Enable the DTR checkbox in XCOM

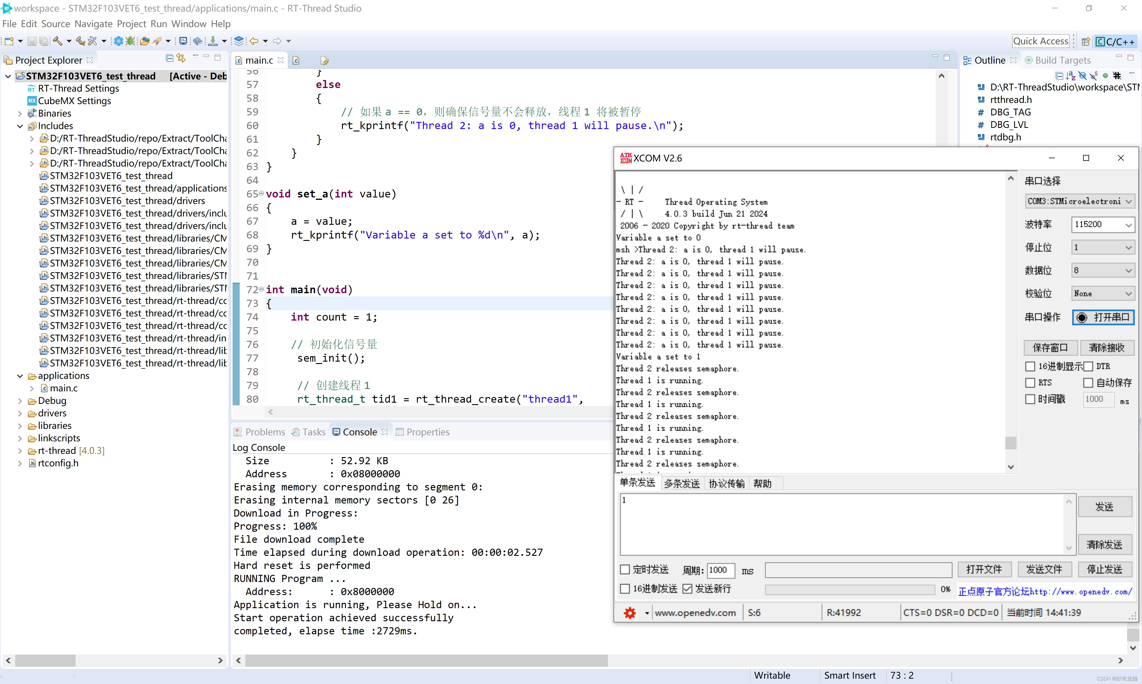click(x=1088, y=366)
